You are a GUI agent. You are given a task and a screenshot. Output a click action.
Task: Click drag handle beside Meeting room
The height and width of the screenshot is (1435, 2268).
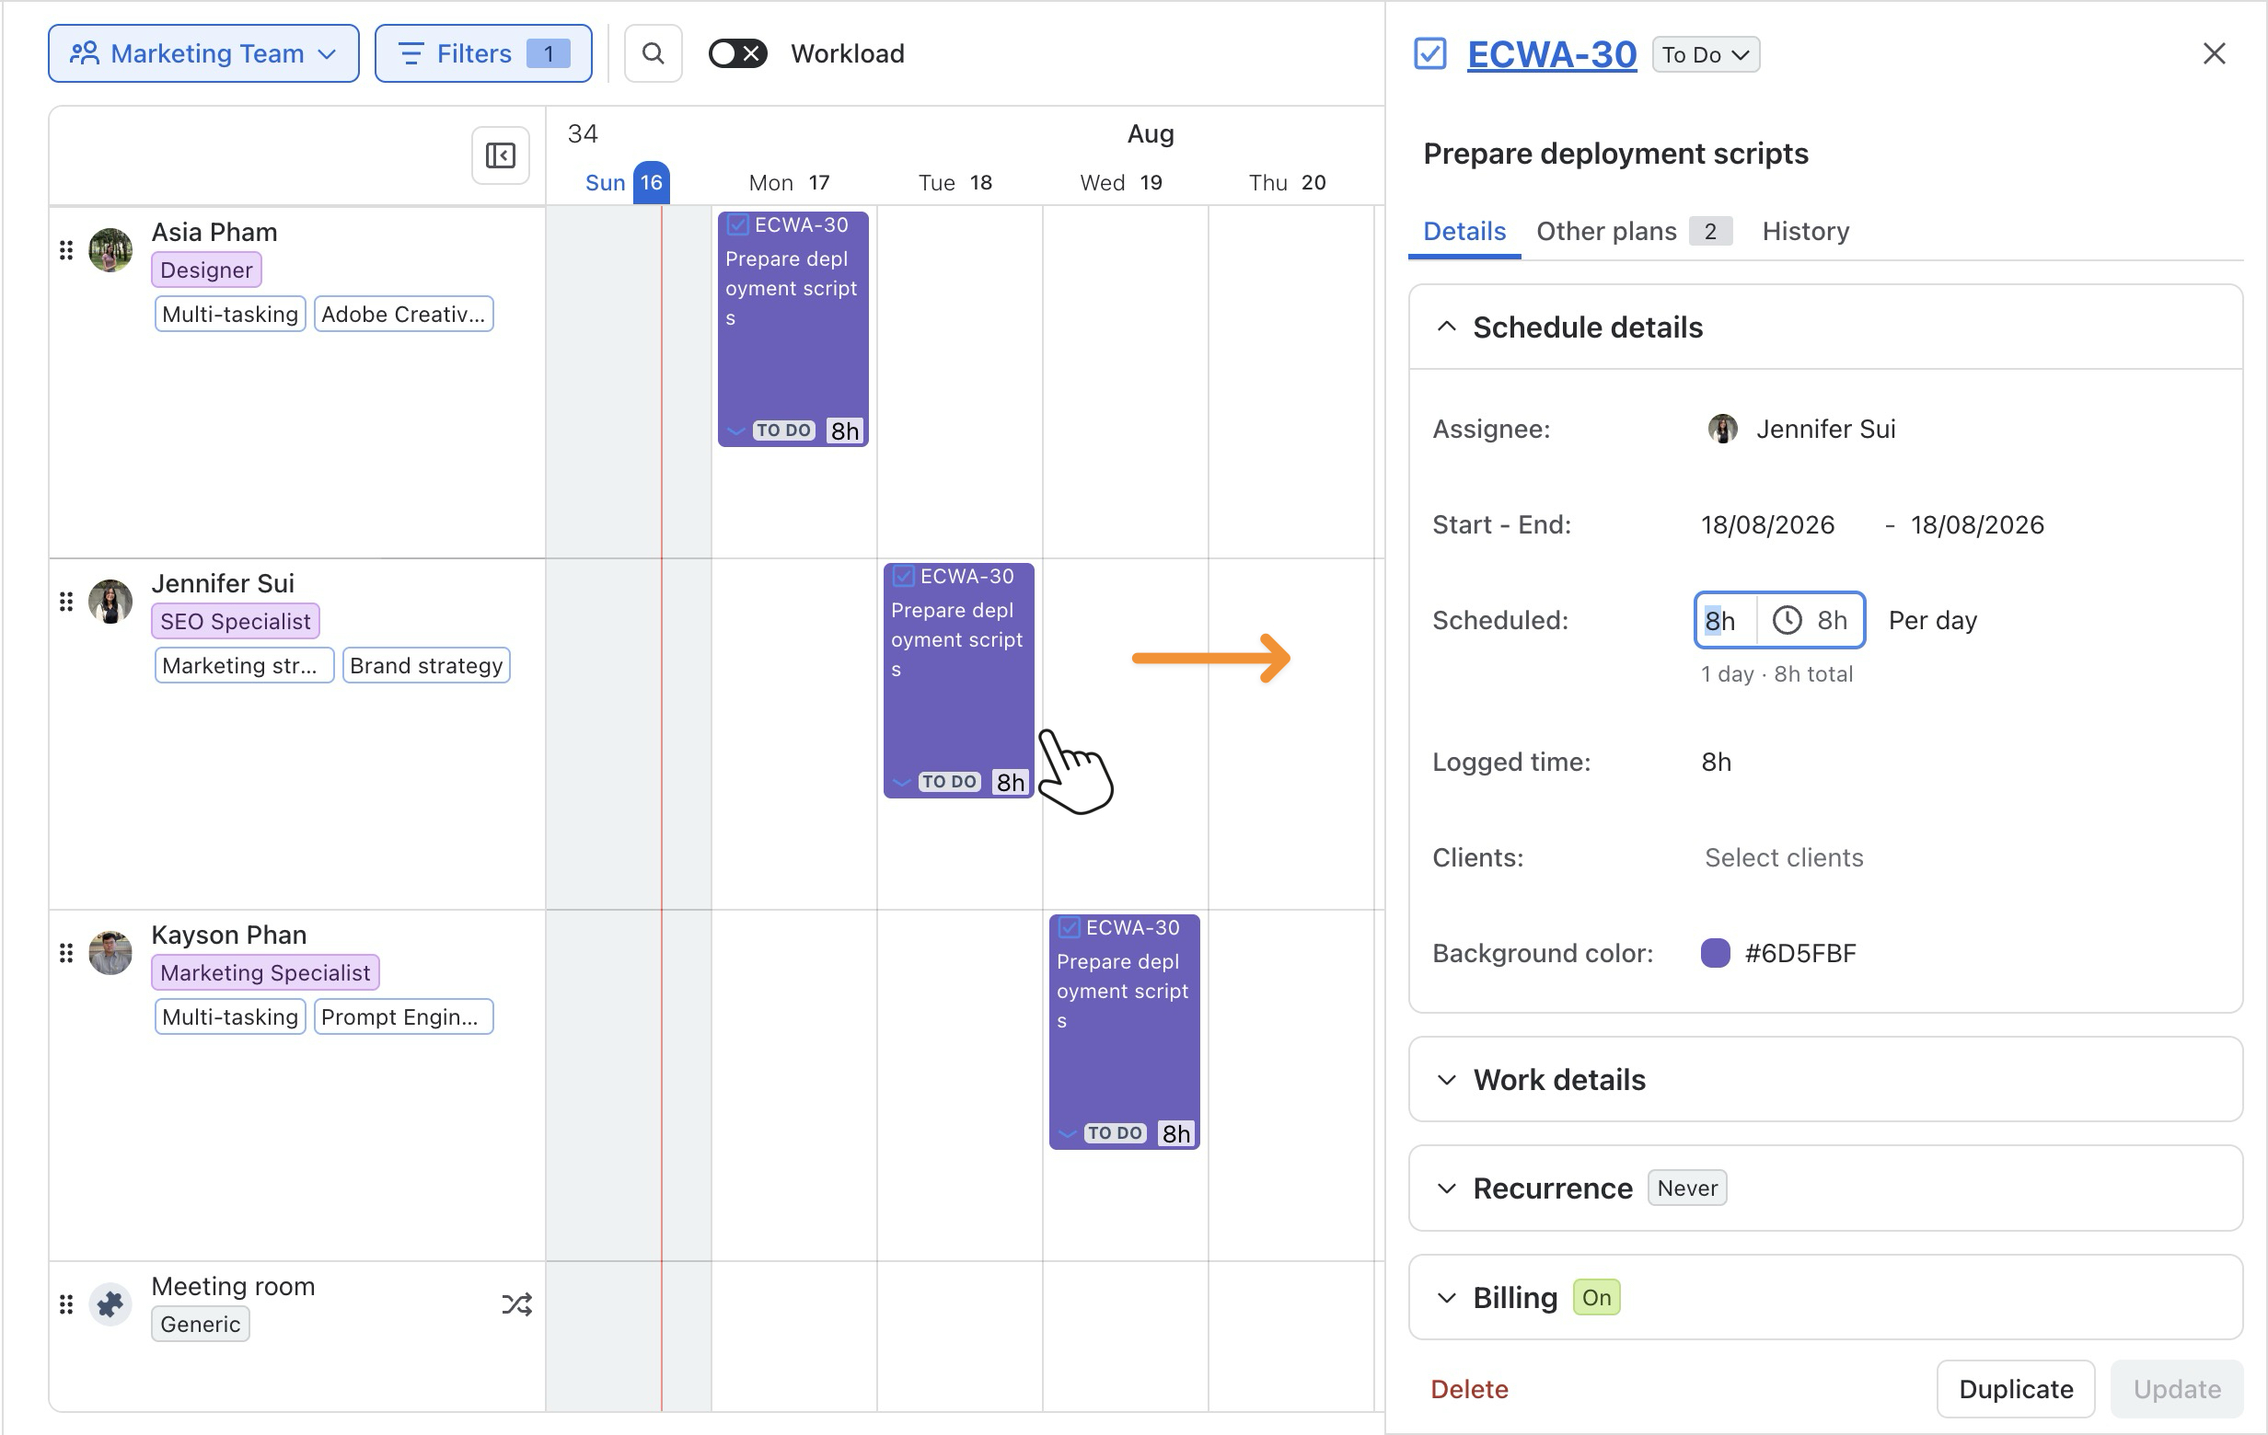(x=66, y=1304)
